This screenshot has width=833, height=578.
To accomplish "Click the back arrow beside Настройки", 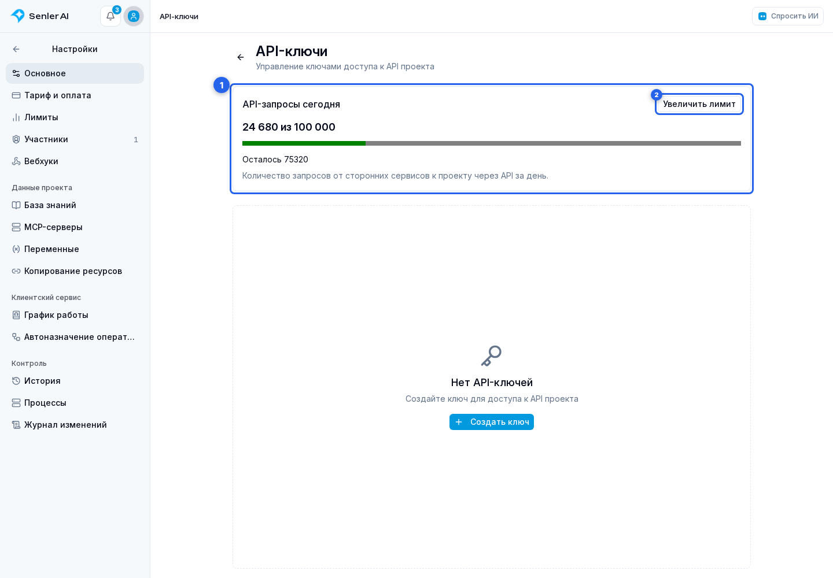I will point(16,49).
